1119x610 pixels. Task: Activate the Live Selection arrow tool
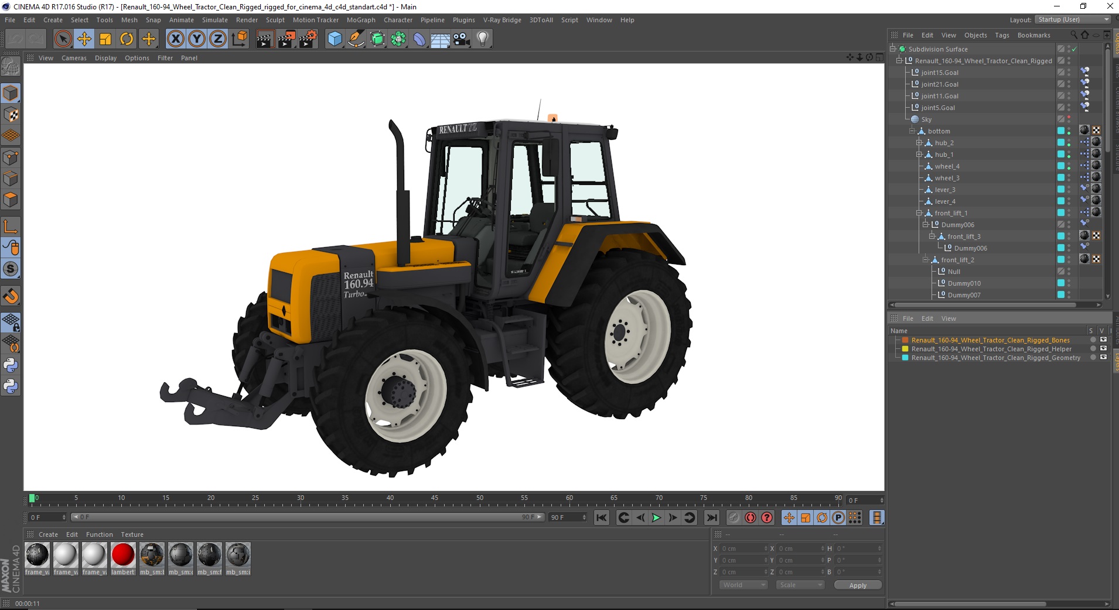pos(63,39)
